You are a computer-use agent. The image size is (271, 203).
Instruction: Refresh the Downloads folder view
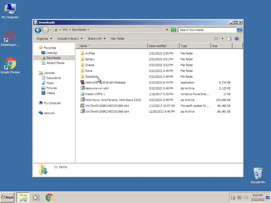pos(174,30)
